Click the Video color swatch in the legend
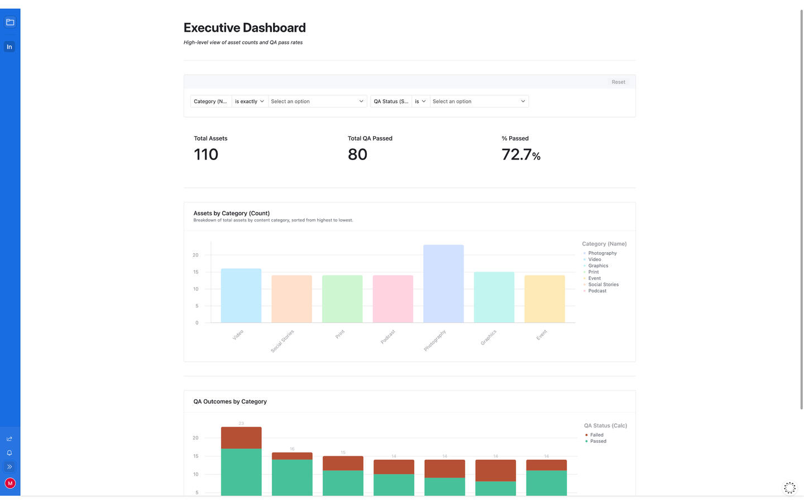The height and width of the screenshot is (502, 804). 585,259
